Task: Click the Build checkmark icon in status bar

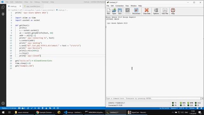Action: pyautogui.click(x=32, y=108)
